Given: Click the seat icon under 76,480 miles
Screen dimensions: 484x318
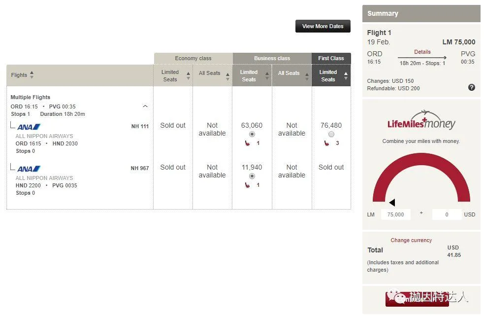Looking at the screenshot, I should point(326,143).
